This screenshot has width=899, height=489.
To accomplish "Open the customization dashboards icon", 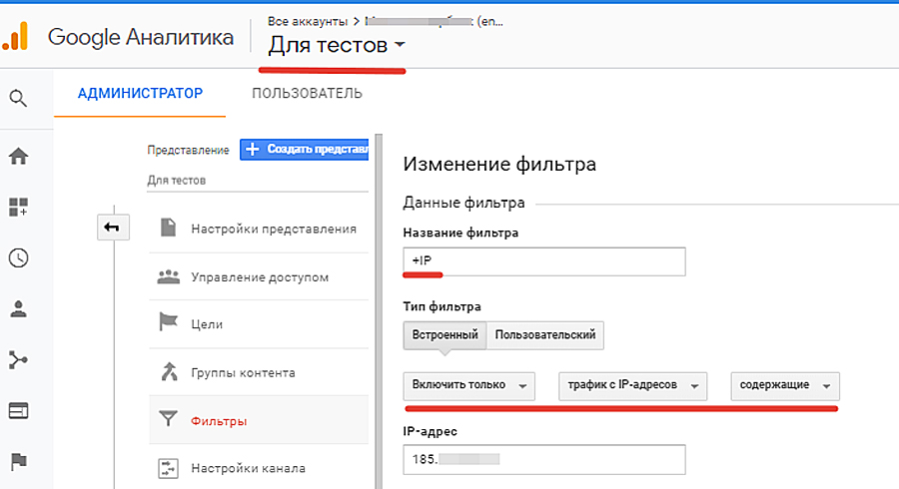I will (18, 207).
